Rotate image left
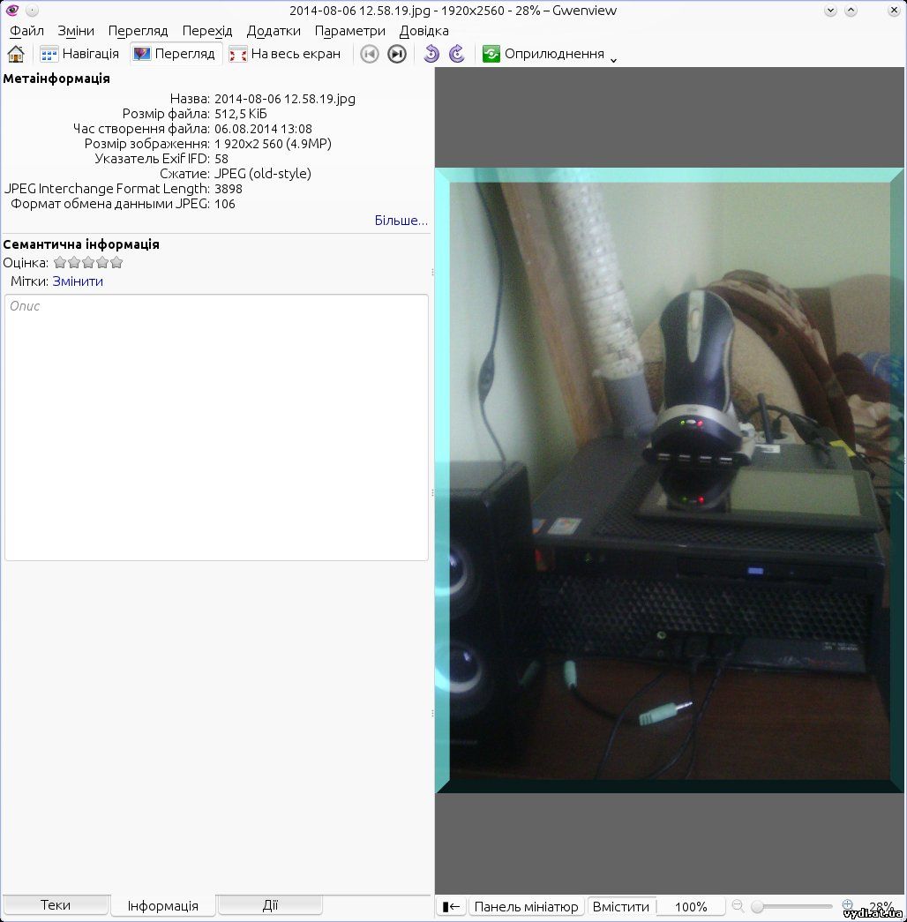907x922 pixels. 431,54
